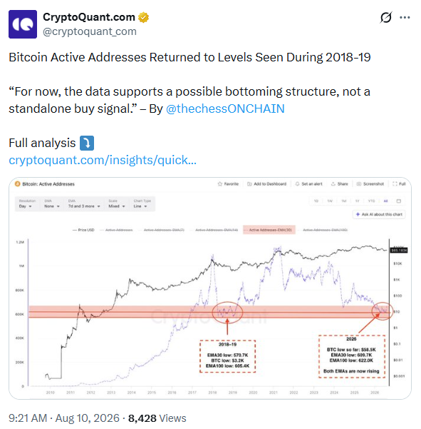The height and width of the screenshot is (429, 421).
Task: Click Ask AI about this chart
Action: tap(379, 214)
